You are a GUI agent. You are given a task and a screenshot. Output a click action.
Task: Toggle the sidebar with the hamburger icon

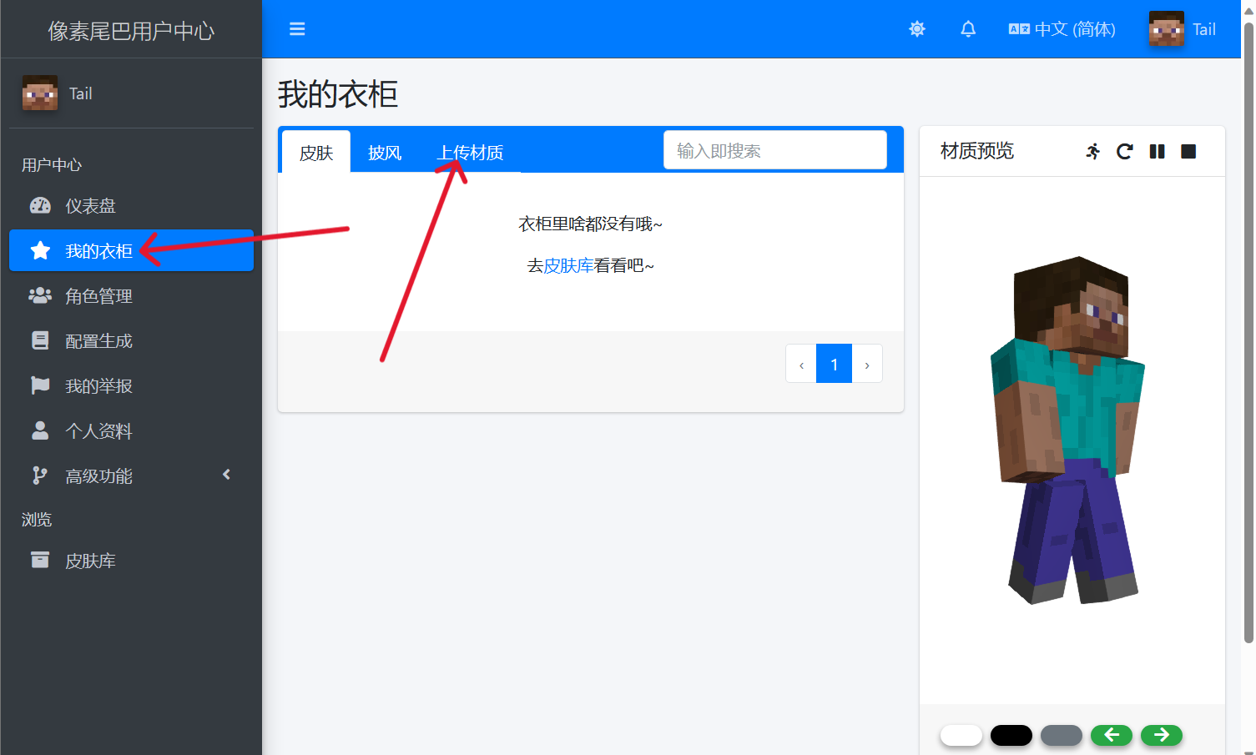296,29
